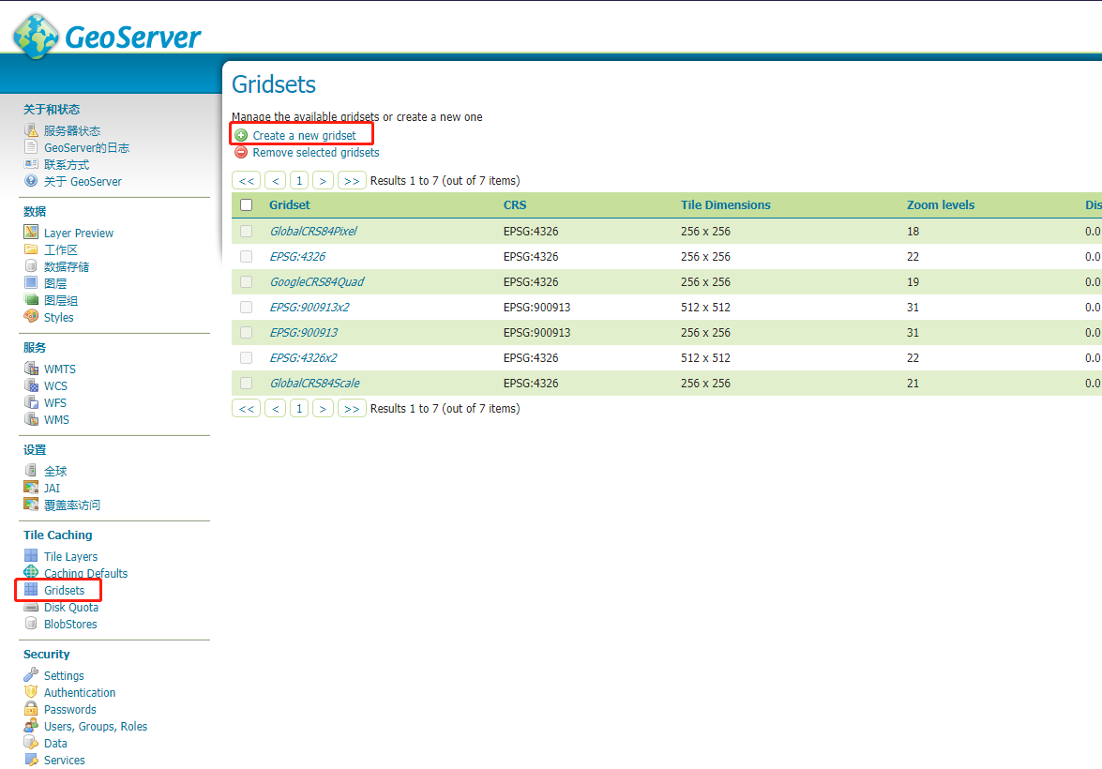The image size is (1102, 769).
Task: Open the EPSG:900913x2 gridset link
Action: point(309,308)
